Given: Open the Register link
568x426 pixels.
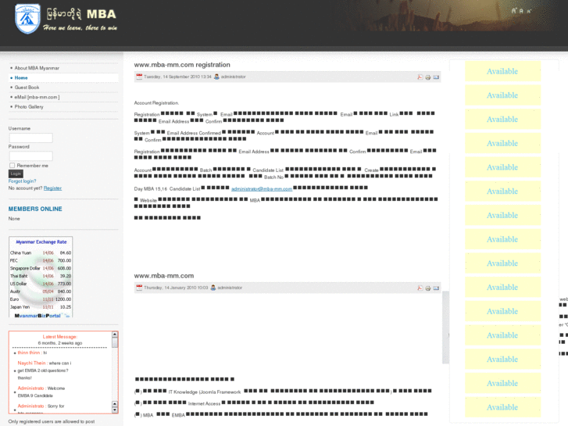Looking at the screenshot, I should [52, 188].
